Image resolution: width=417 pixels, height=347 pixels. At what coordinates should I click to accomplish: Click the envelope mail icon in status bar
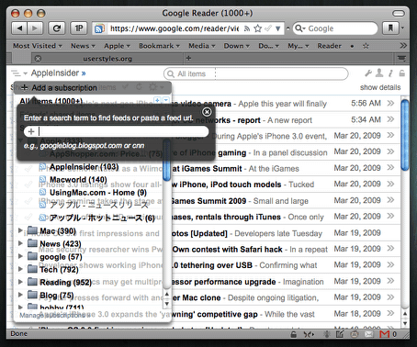tap(369, 334)
